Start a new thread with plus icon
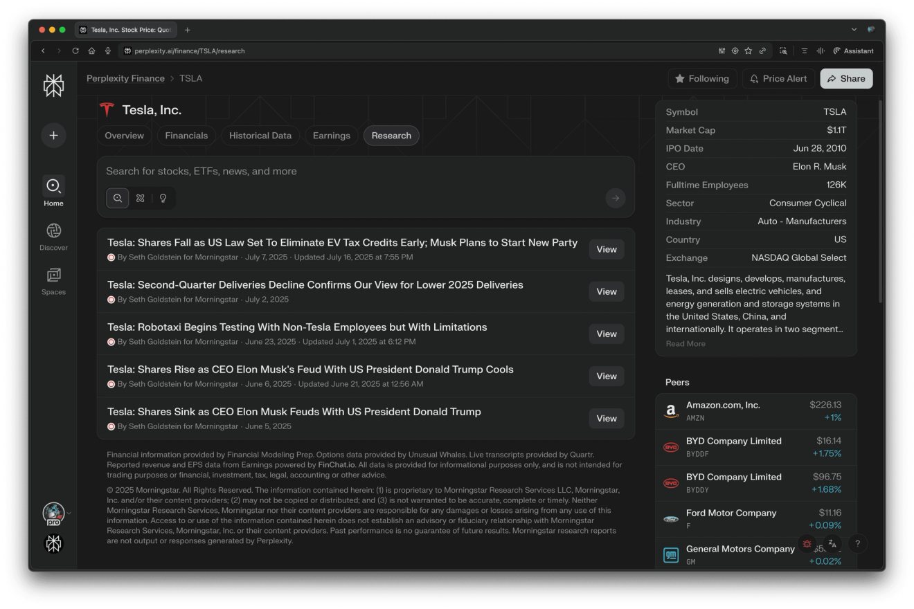 tap(53, 135)
